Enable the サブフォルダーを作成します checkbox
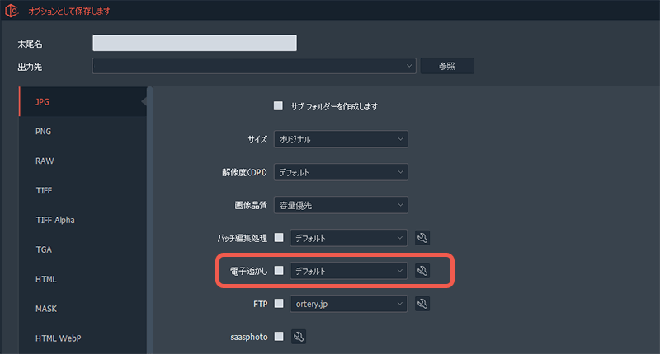Screen dimensions: 660x354 pyautogui.click(x=278, y=106)
